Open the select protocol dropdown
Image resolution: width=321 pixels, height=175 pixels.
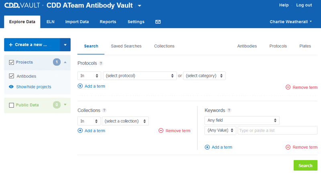point(140,76)
